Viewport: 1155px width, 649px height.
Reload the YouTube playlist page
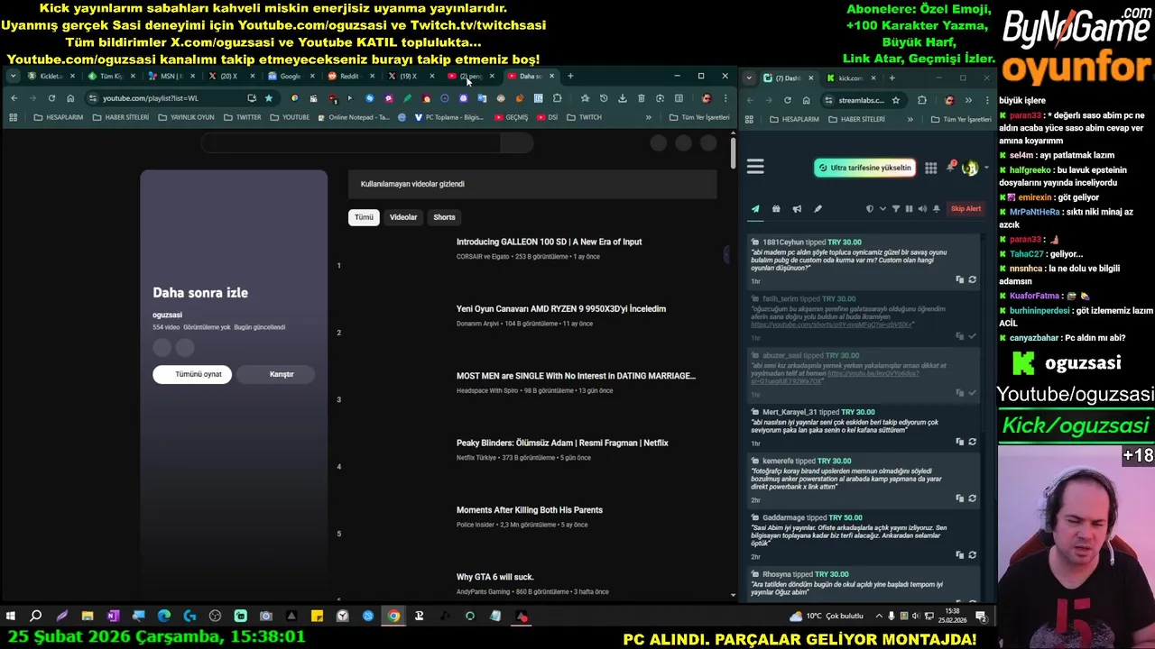[51, 98]
